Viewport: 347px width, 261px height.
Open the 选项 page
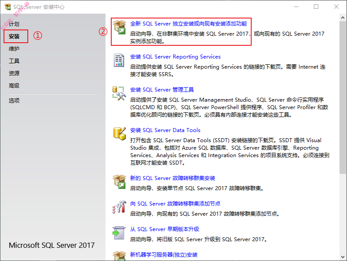point(14,101)
